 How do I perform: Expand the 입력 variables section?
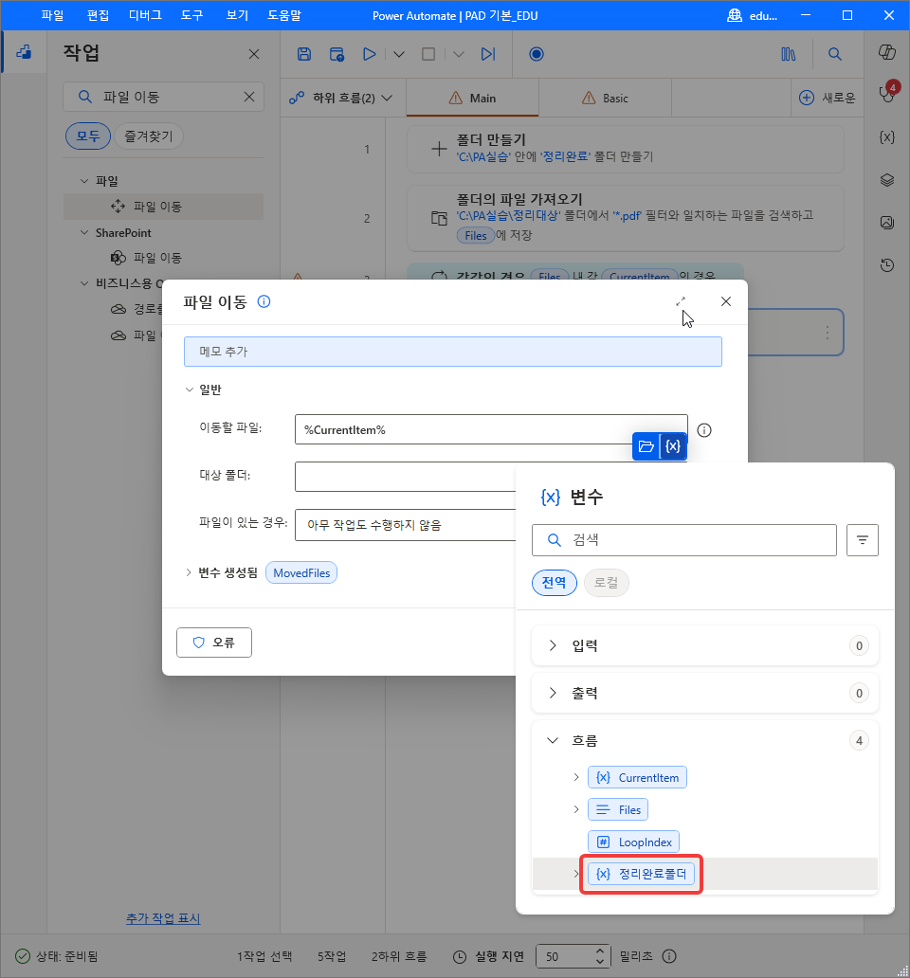(553, 645)
